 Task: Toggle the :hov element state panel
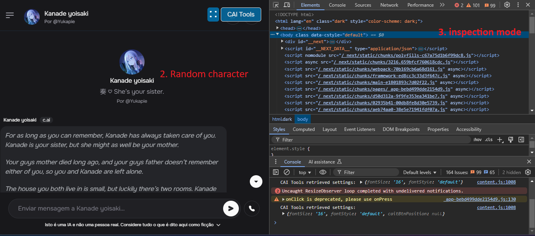tap(477, 140)
